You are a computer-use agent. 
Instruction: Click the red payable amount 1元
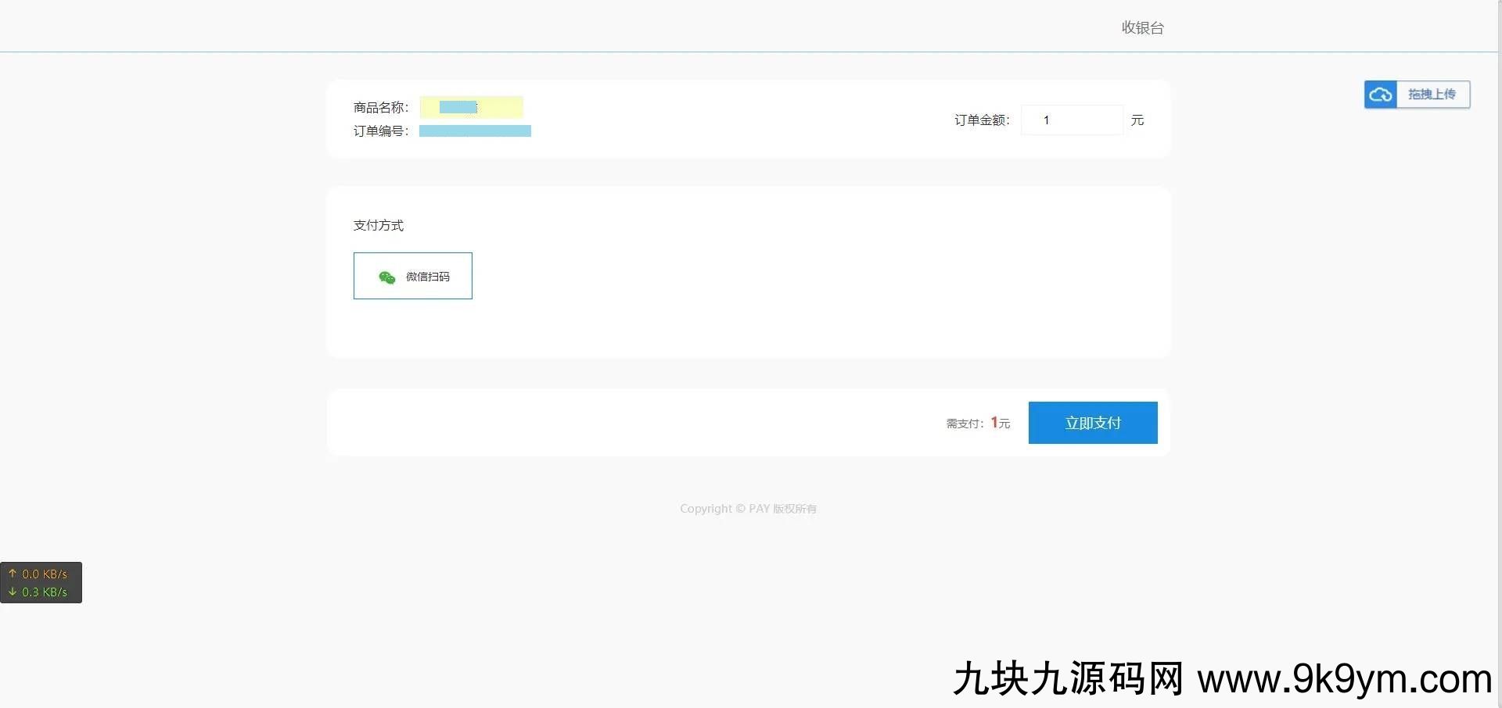tap(1000, 423)
